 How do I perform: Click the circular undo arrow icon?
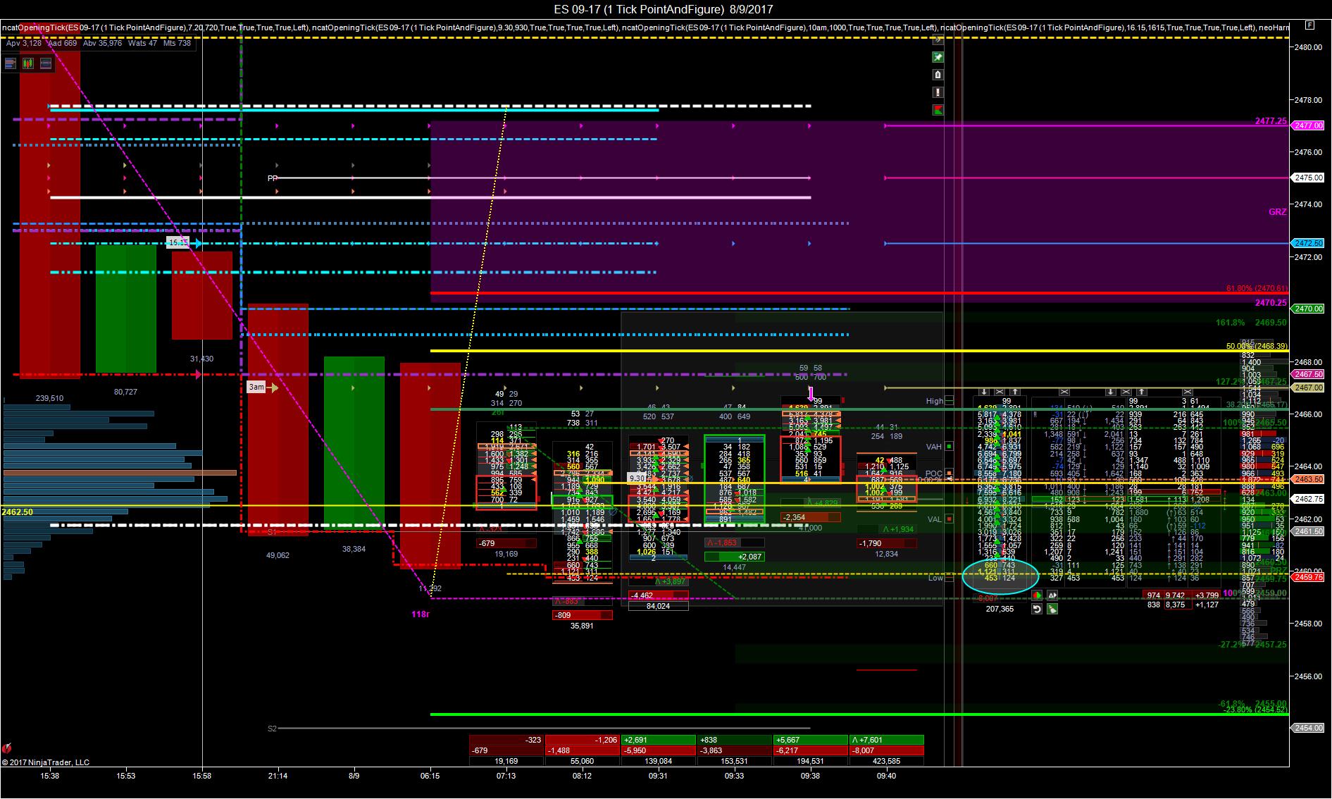pyautogui.click(x=1037, y=609)
